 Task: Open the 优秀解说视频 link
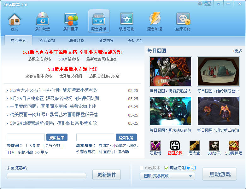click(71, 76)
